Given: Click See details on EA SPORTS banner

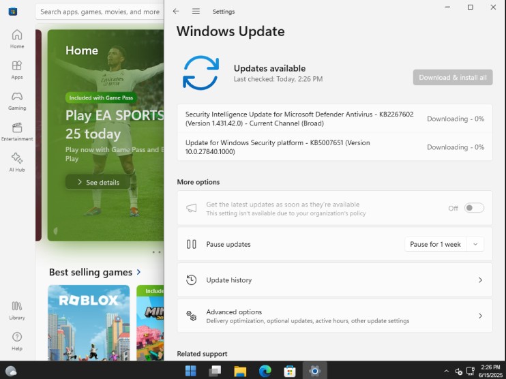Looking at the screenshot, I should point(98,182).
